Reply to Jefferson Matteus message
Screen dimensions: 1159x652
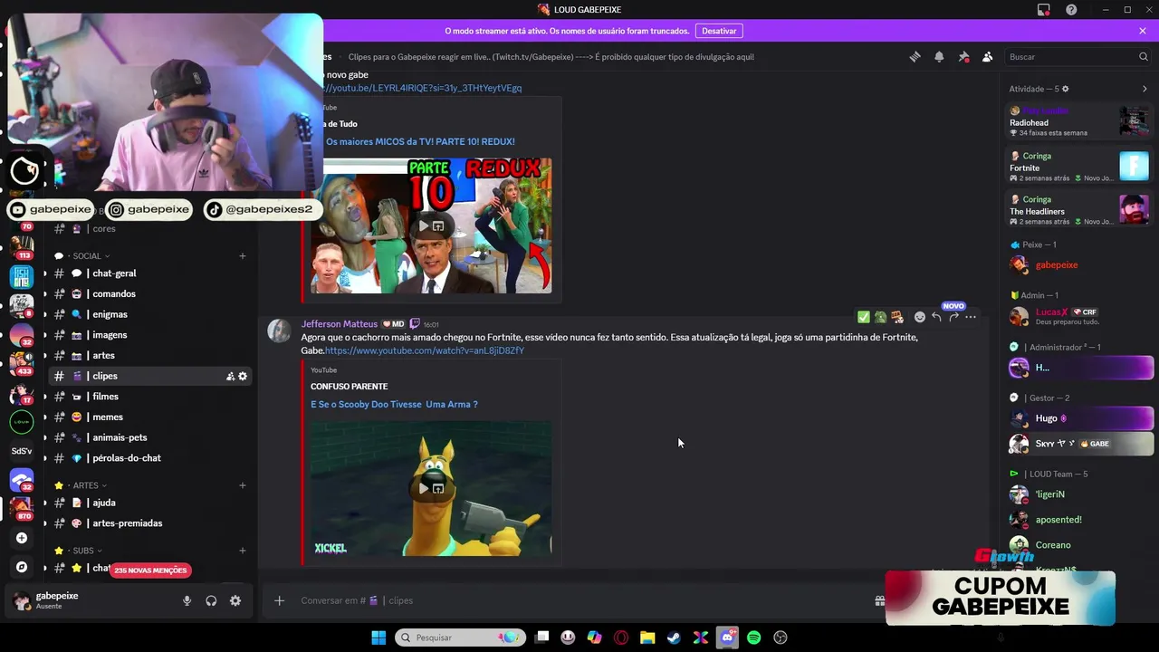[x=936, y=317]
